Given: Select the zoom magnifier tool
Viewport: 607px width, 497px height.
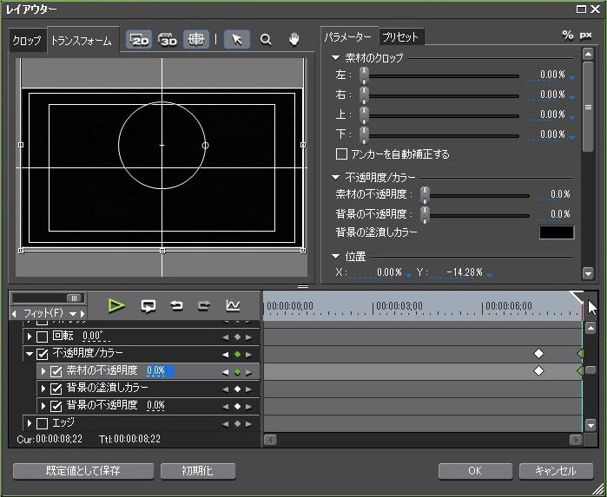Looking at the screenshot, I should pyautogui.click(x=266, y=39).
